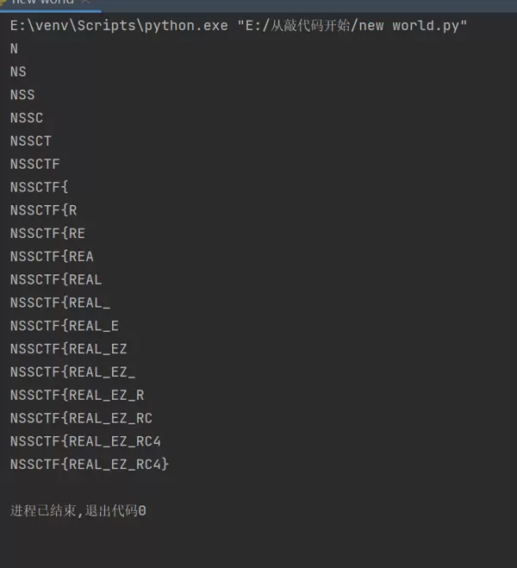Select the output line reading "NSSC"
The image size is (517, 568).
[x=27, y=118]
